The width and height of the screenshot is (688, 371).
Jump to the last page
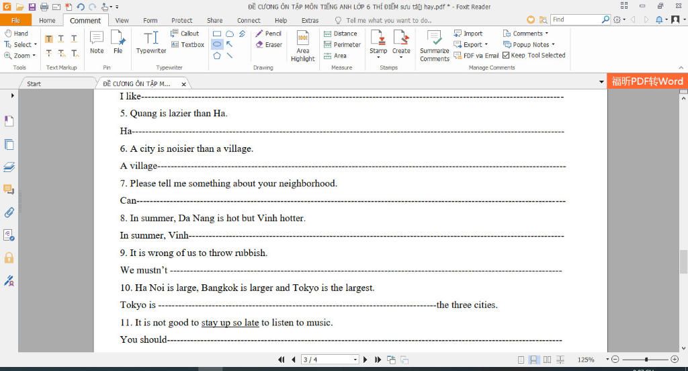378,360
